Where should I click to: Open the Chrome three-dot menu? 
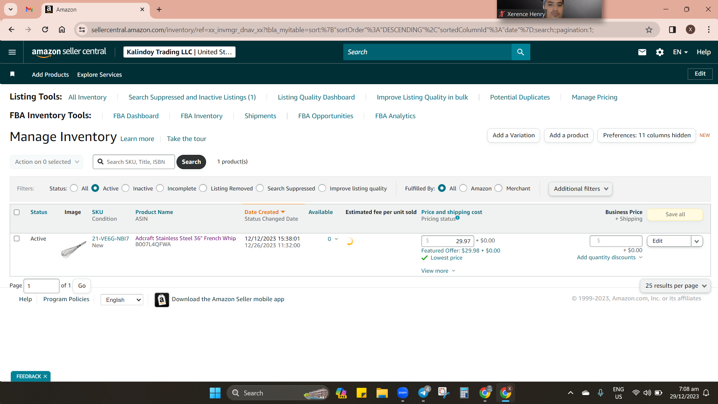click(709, 30)
